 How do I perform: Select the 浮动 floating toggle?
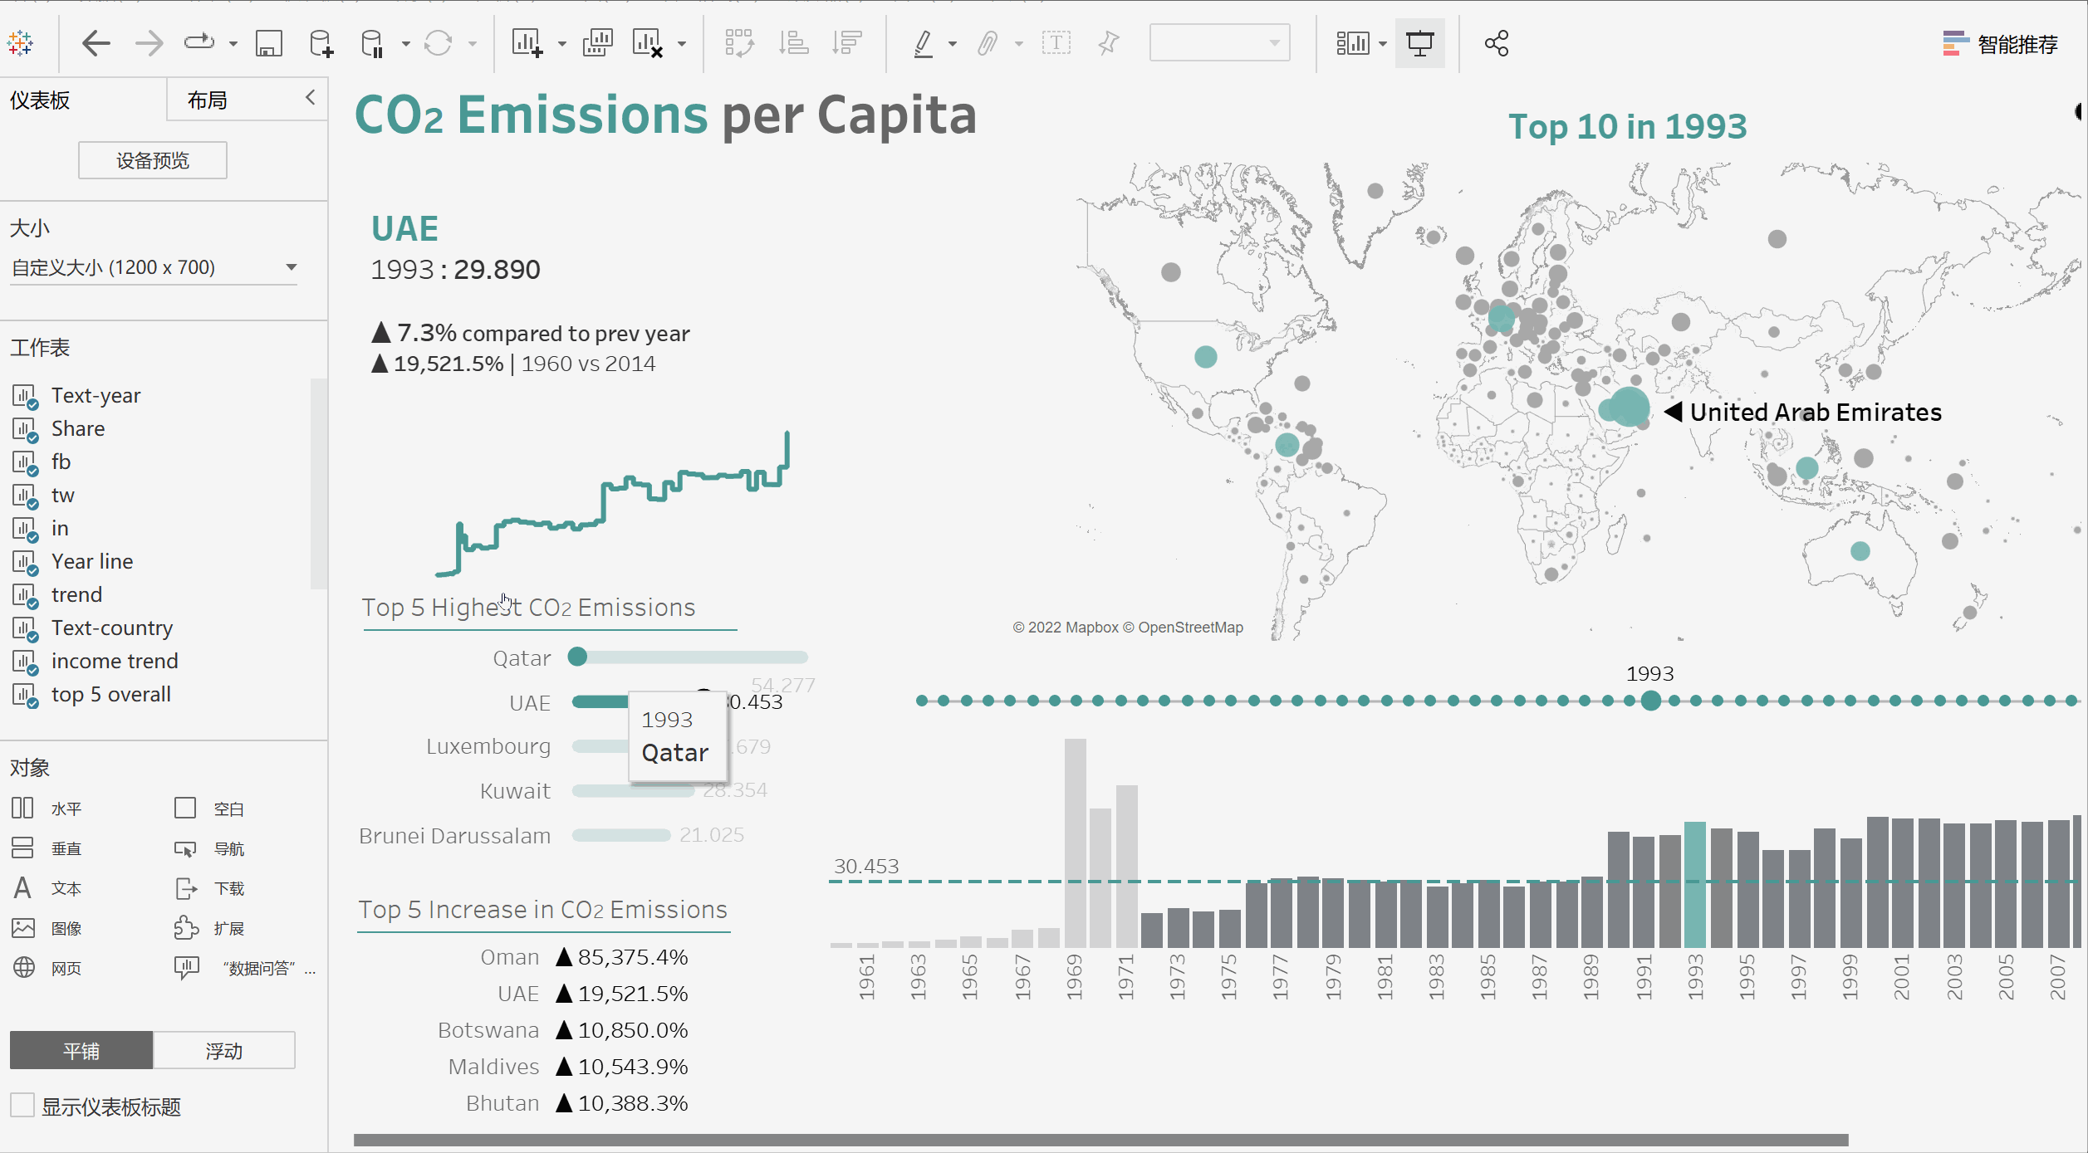(x=224, y=1051)
